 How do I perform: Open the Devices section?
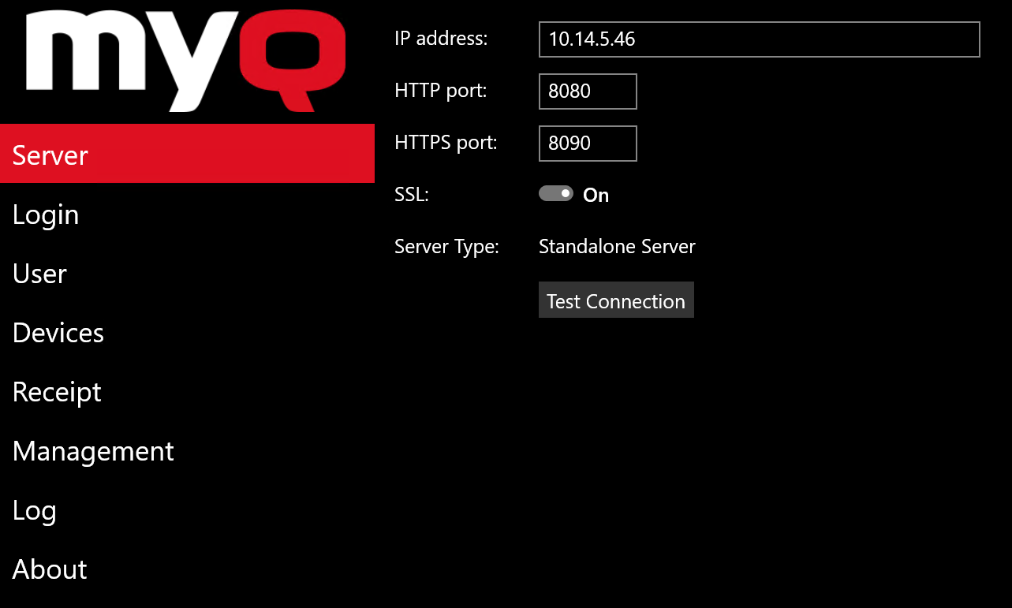tap(58, 332)
